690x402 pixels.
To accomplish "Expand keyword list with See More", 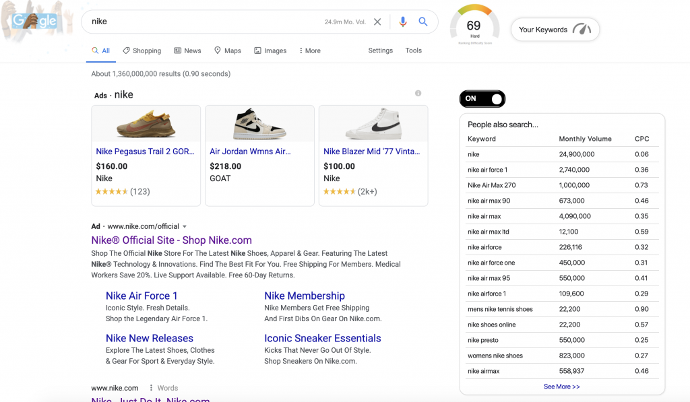I will [x=561, y=387].
